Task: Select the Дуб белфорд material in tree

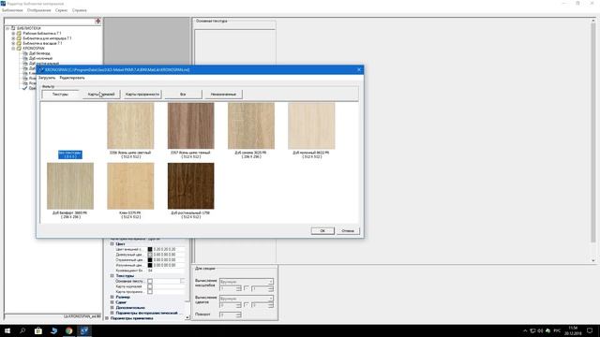Action: 39,53
